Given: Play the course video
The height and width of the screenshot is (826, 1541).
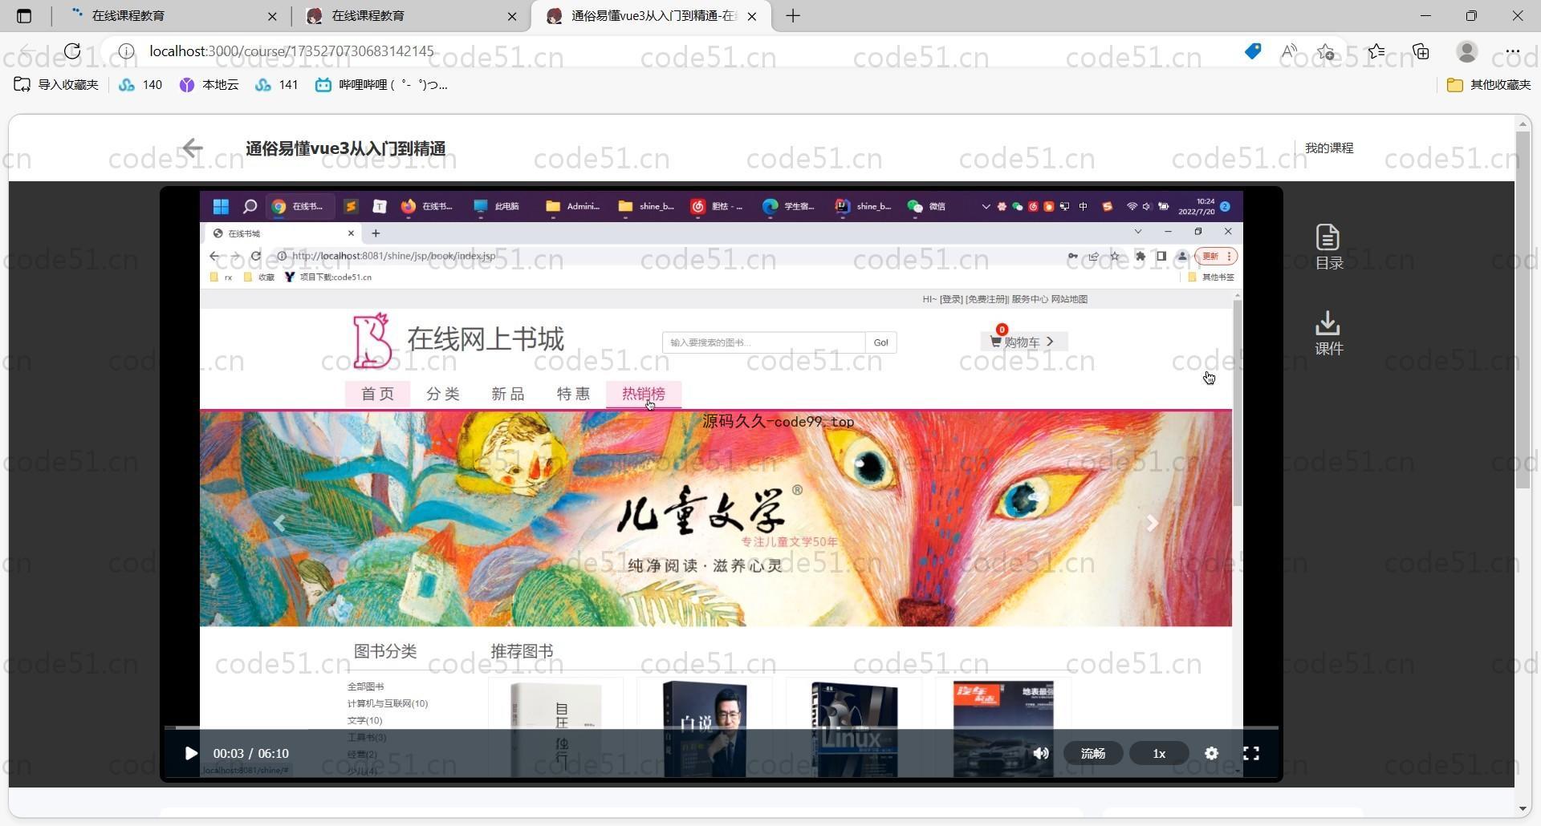Looking at the screenshot, I should [190, 754].
